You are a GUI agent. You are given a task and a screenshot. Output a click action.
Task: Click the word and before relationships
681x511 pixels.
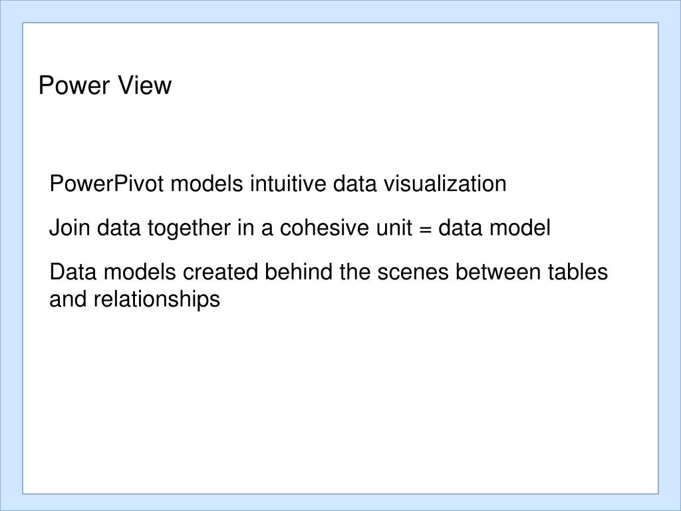coord(68,299)
